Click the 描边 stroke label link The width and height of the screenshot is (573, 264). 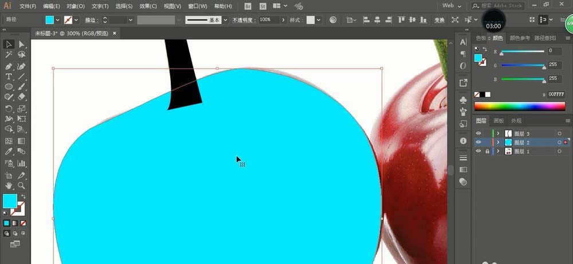tap(92, 21)
